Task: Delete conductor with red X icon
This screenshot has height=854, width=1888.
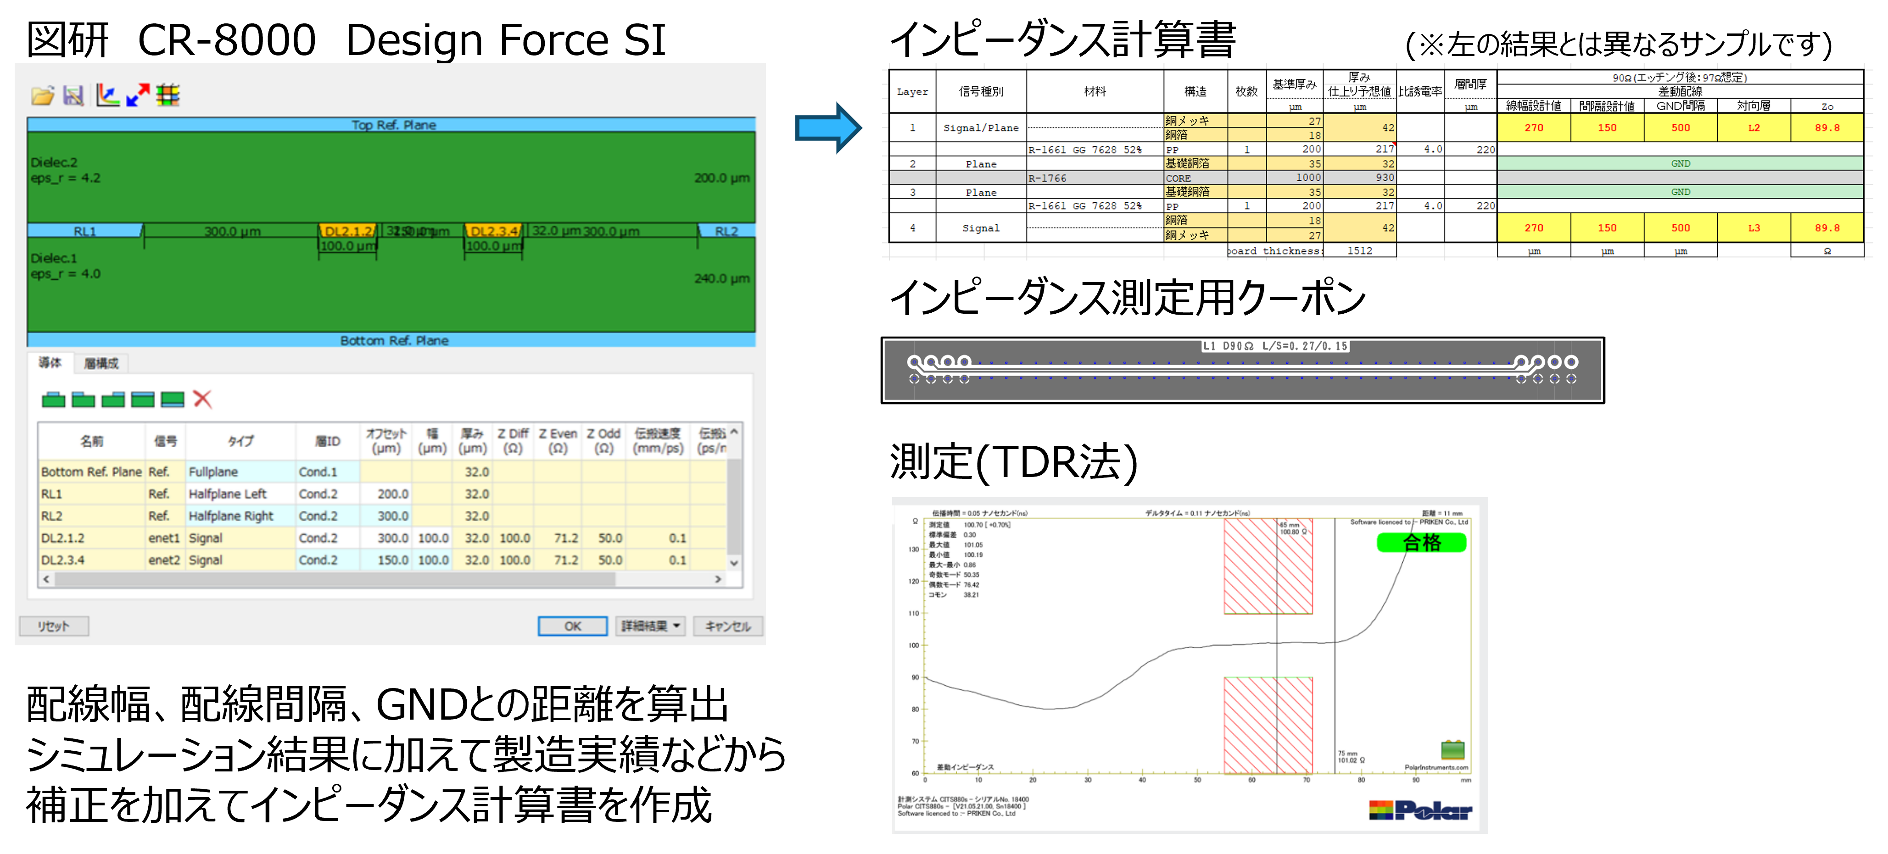Action: pos(202,399)
